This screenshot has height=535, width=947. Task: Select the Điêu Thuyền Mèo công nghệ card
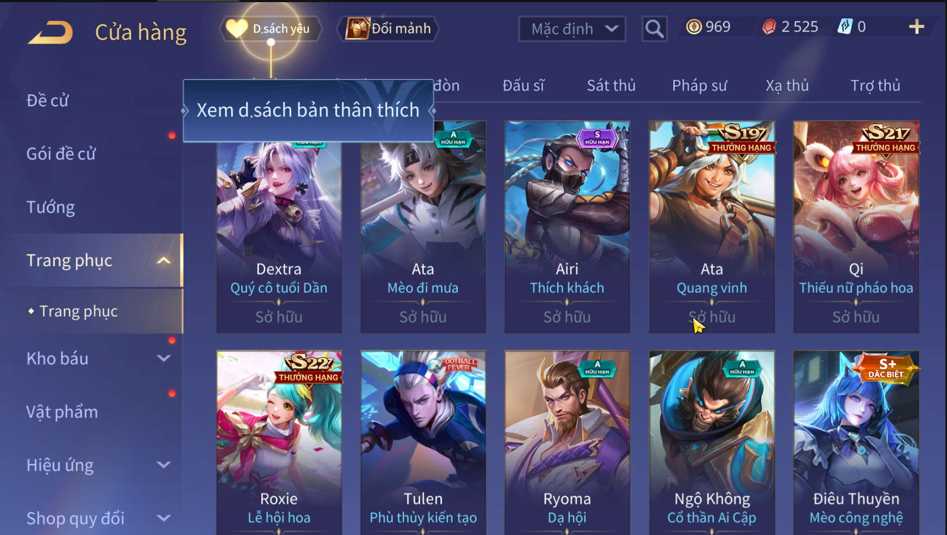(x=856, y=443)
